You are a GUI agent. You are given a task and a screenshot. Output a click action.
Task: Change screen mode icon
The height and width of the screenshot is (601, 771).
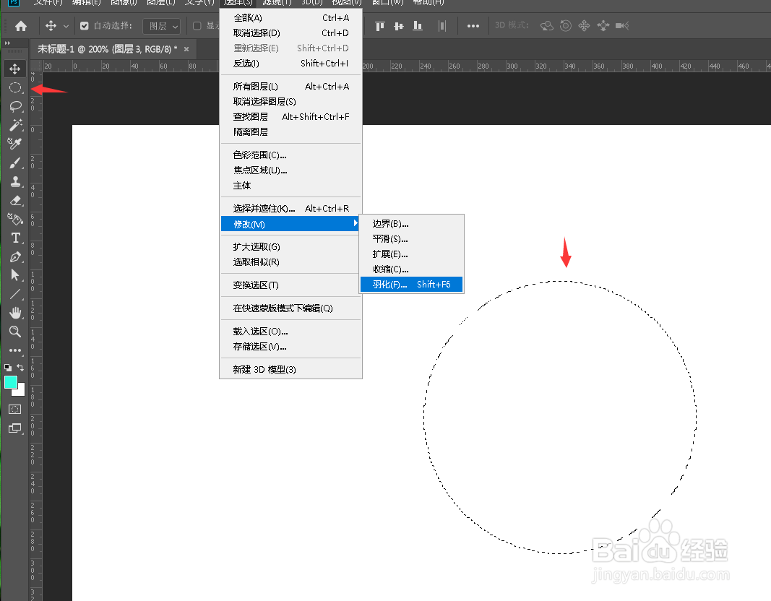pyautogui.click(x=14, y=428)
